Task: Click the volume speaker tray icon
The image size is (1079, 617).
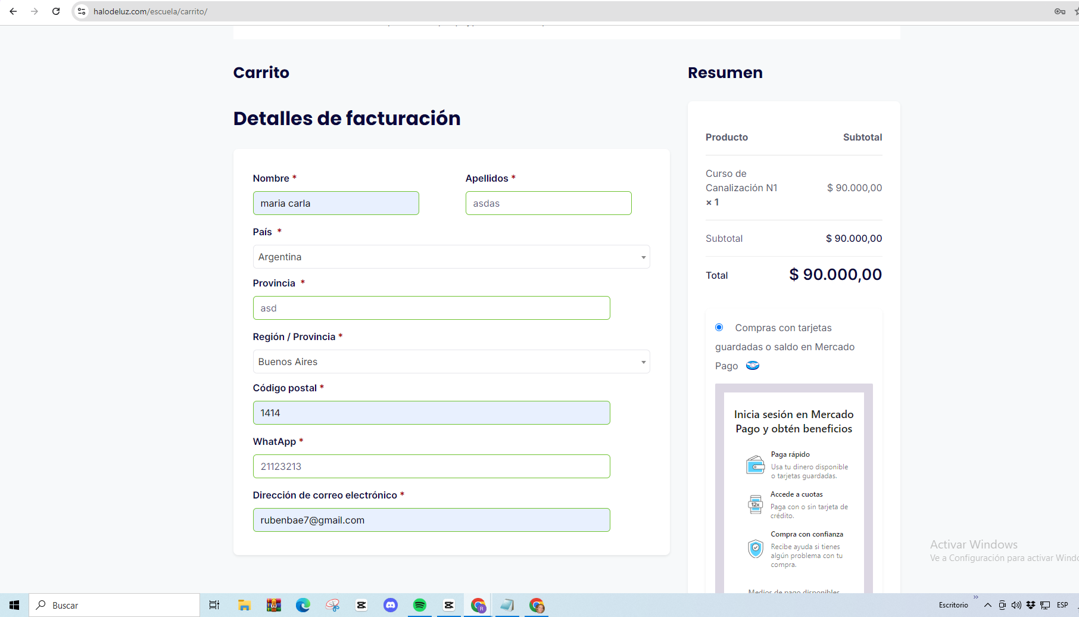Action: point(1016,605)
